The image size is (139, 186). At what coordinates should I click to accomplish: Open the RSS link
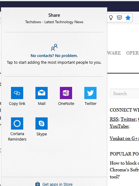pos(114,119)
